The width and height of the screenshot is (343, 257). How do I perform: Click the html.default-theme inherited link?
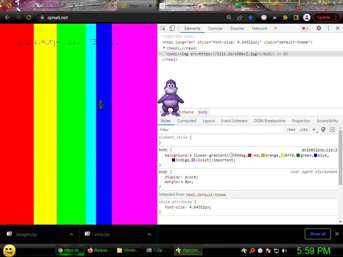pos(206,195)
